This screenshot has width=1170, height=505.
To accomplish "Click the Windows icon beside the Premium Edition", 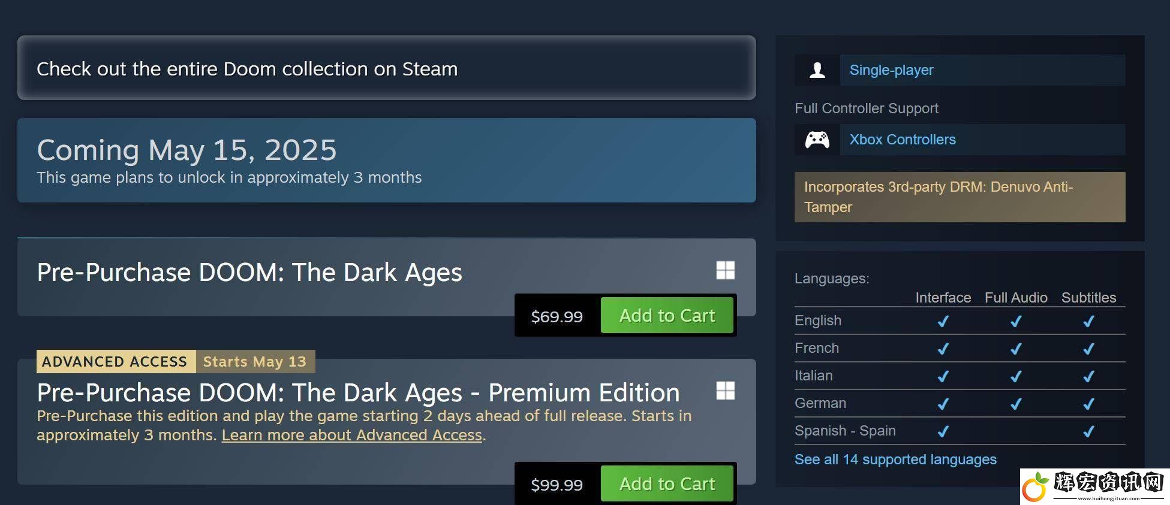I will 725,391.
